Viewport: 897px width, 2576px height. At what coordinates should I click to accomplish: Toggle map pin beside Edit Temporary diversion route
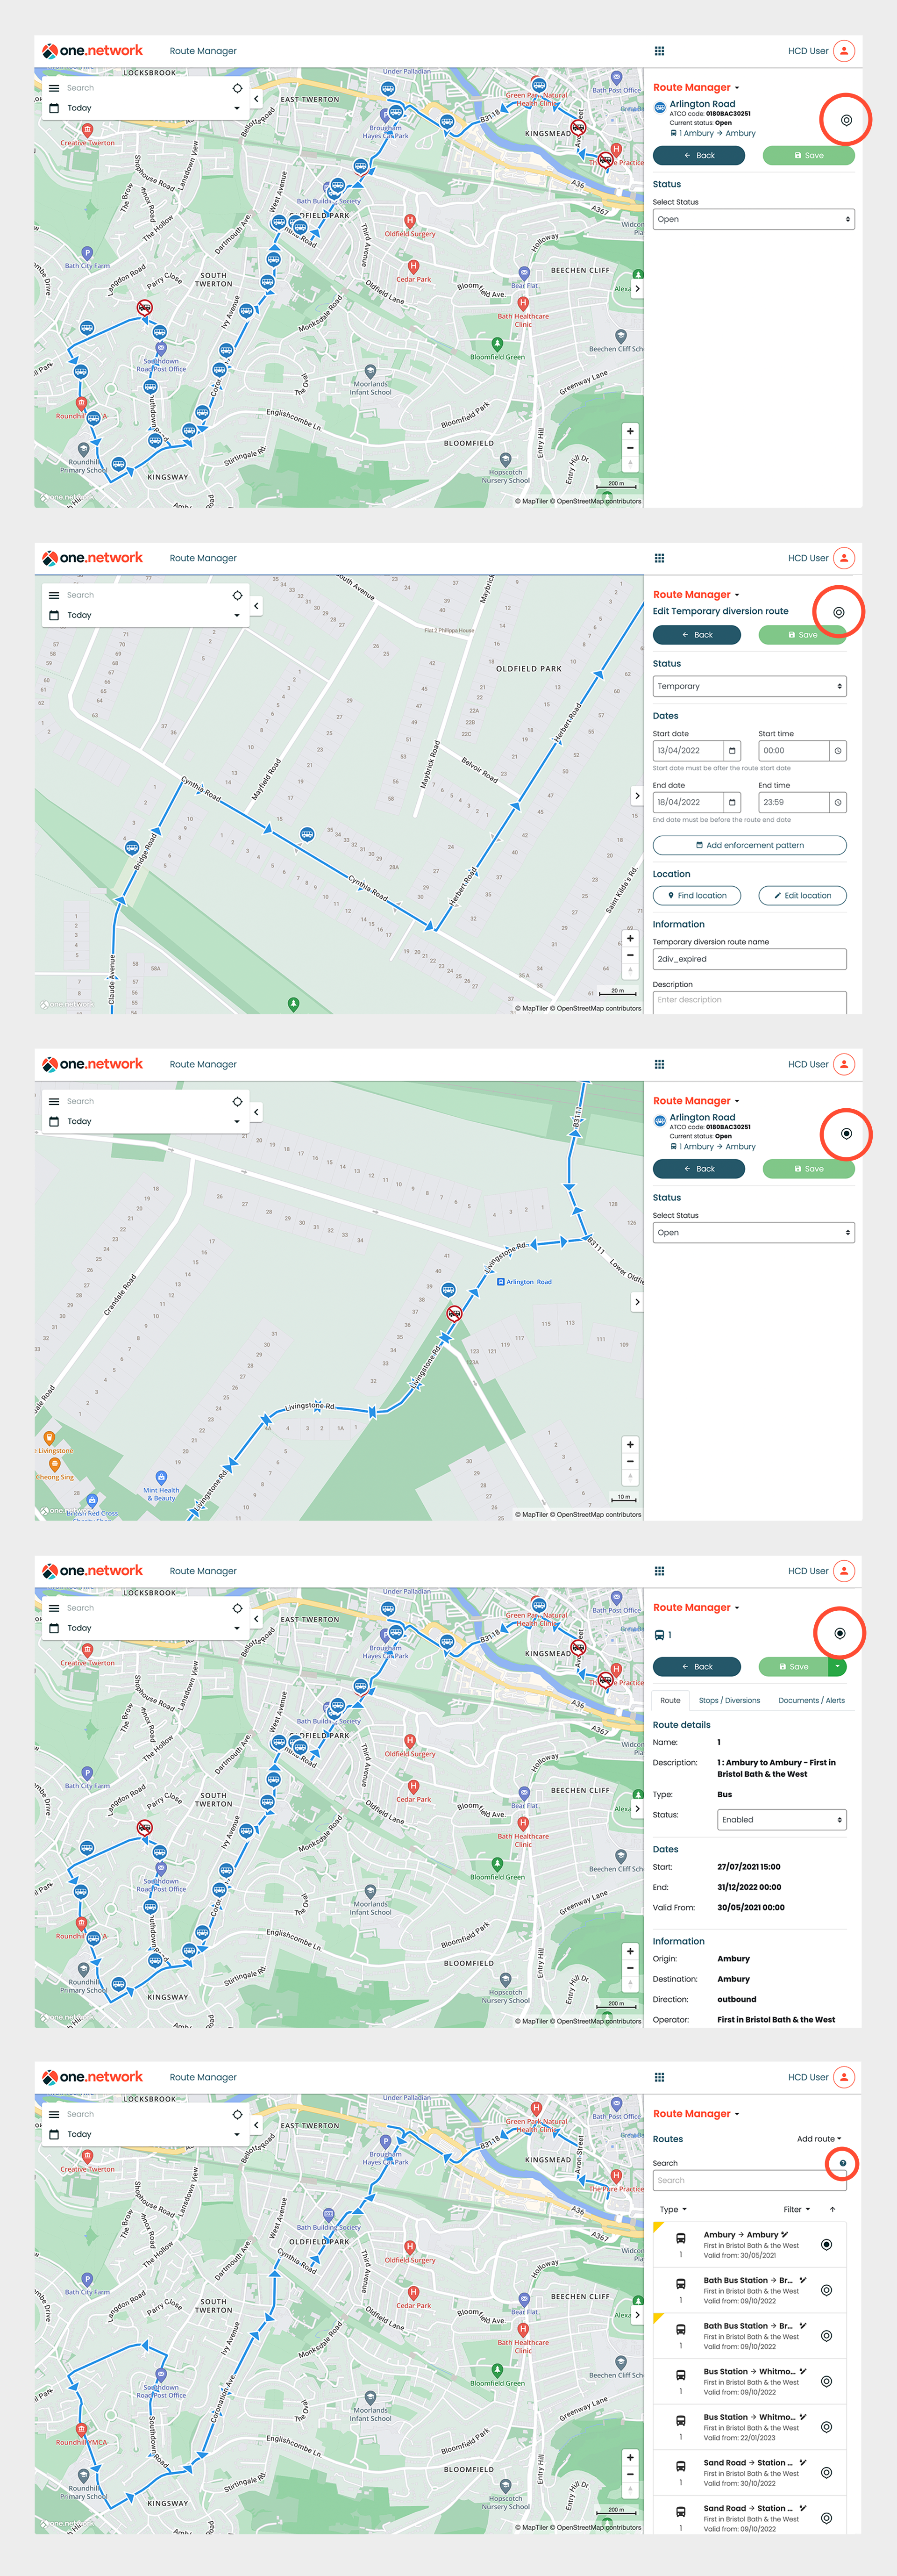click(x=839, y=612)
